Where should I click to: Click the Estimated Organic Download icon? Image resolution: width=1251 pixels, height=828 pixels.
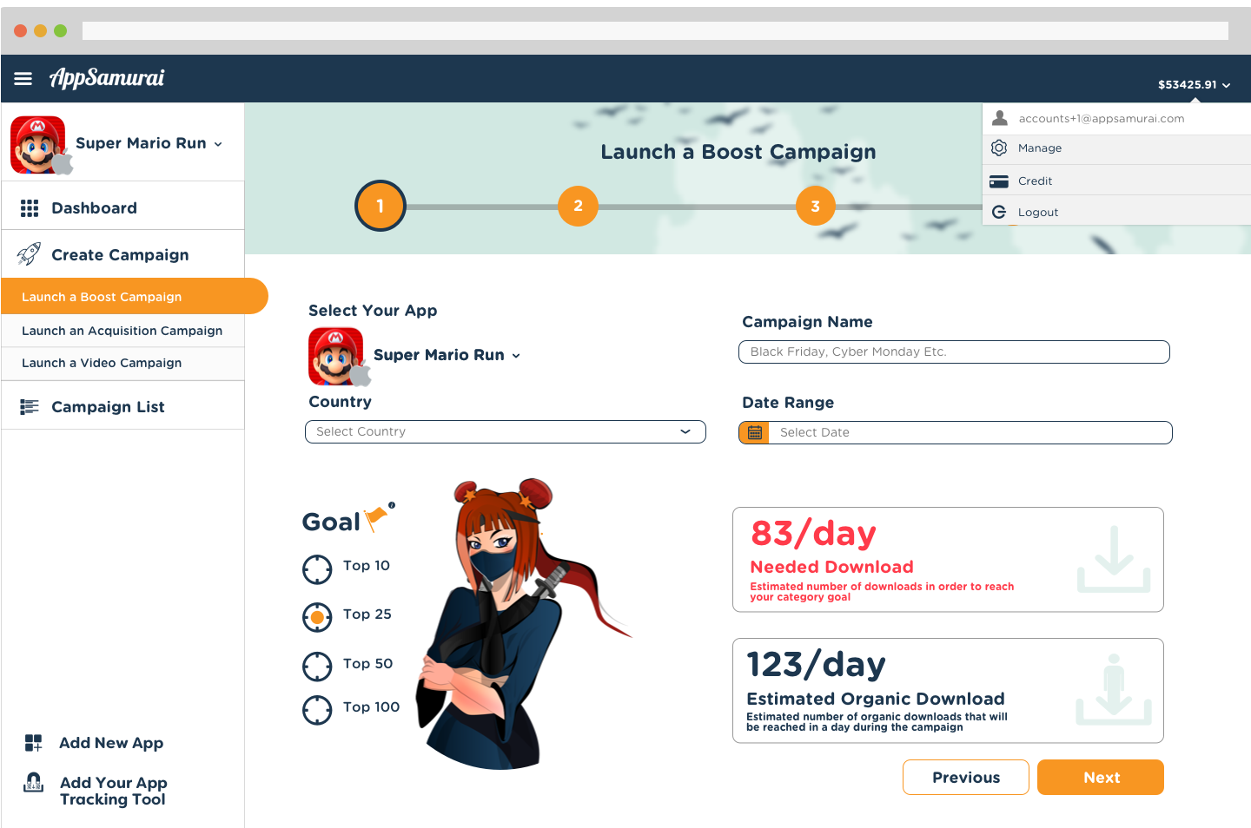click(x=1114, y=689)
